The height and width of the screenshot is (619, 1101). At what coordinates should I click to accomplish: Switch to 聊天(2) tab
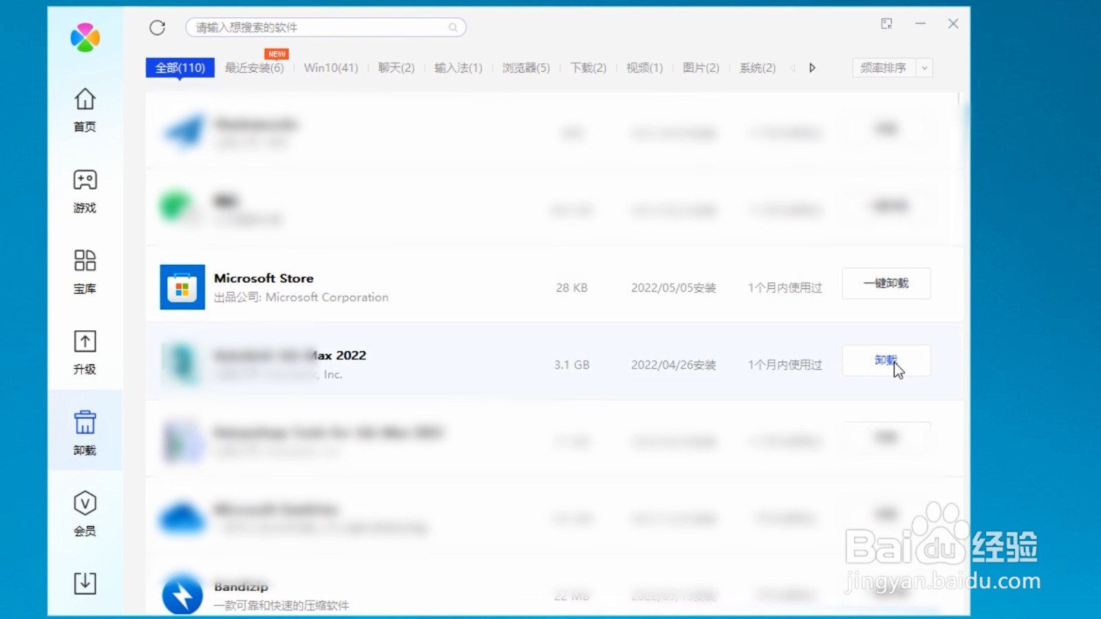pyautogui.click(x=396, y=67)
